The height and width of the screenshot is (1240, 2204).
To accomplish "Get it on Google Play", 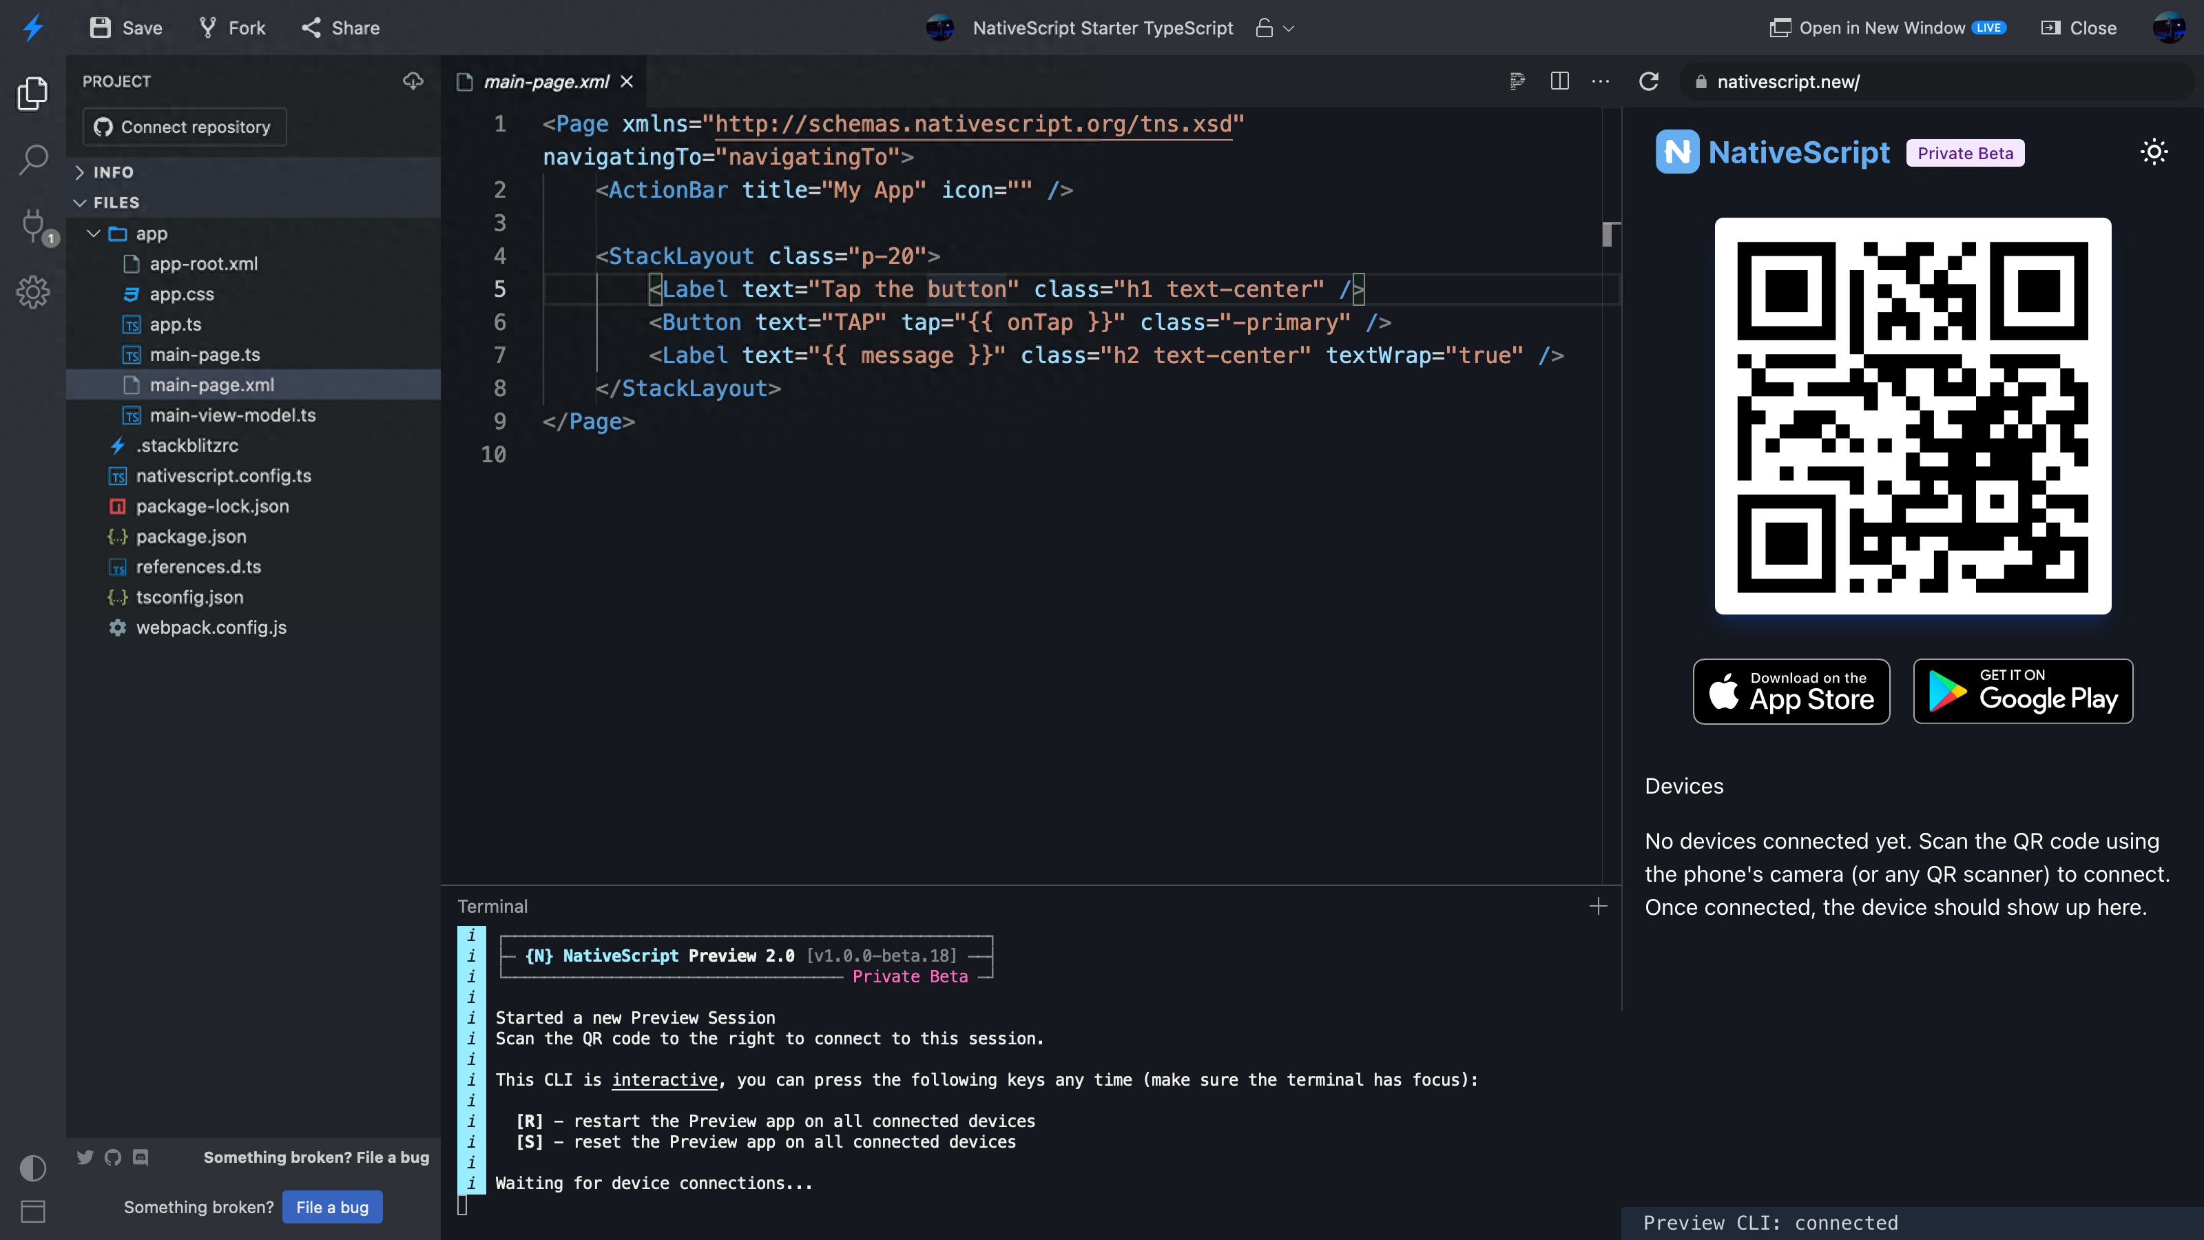I will 2023,690.
